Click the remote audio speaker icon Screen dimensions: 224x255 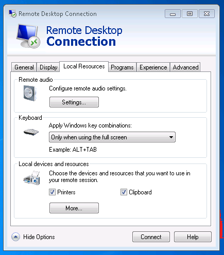coord(30,94)
